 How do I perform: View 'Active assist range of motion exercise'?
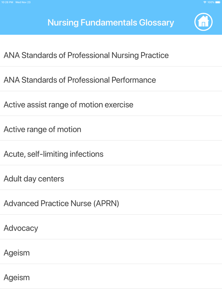click(68, 105)
